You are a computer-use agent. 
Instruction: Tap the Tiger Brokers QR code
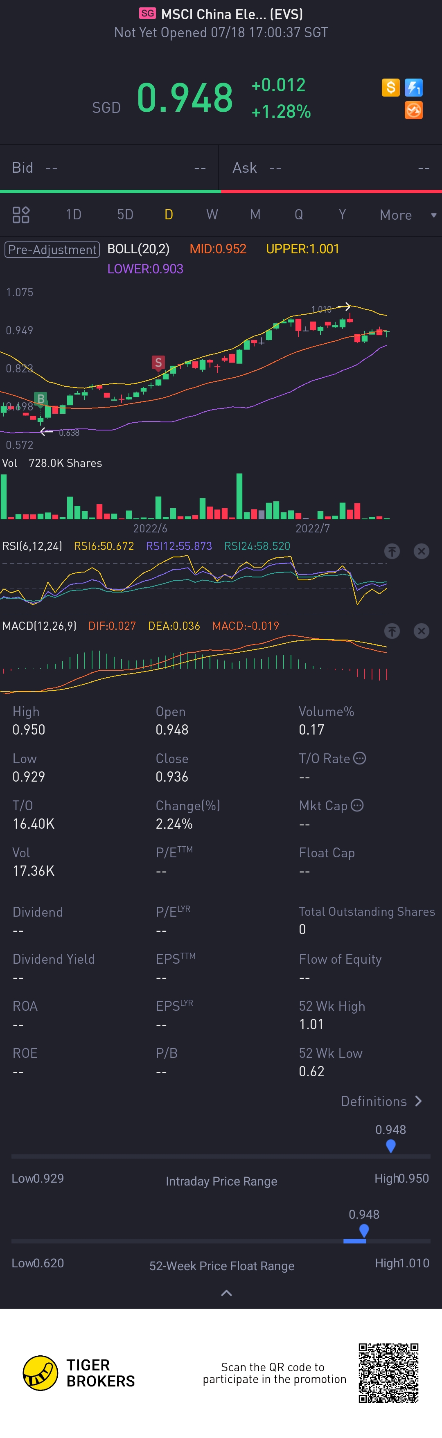pos(388,1373)
